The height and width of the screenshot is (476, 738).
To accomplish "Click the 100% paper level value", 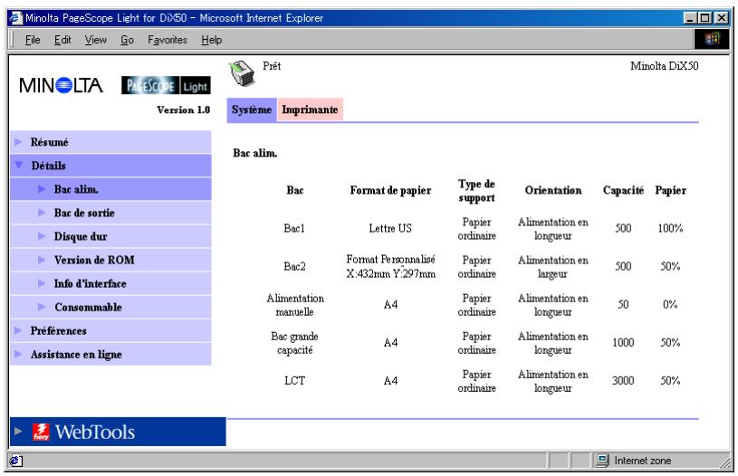I will tap(670, 228).
